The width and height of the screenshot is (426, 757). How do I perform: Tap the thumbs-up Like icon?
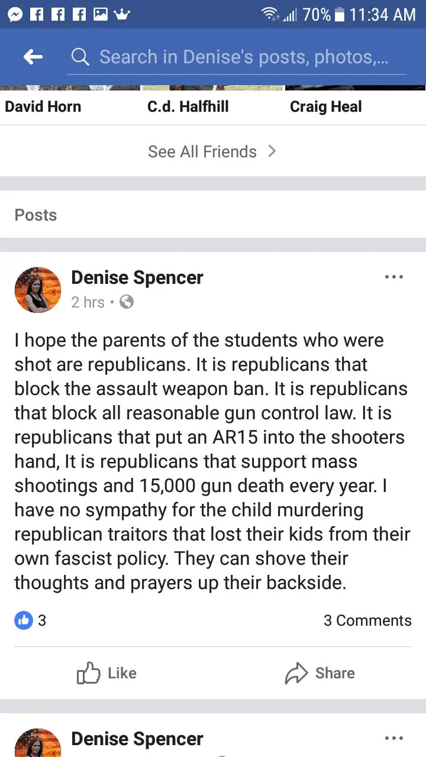pos(89,673)
